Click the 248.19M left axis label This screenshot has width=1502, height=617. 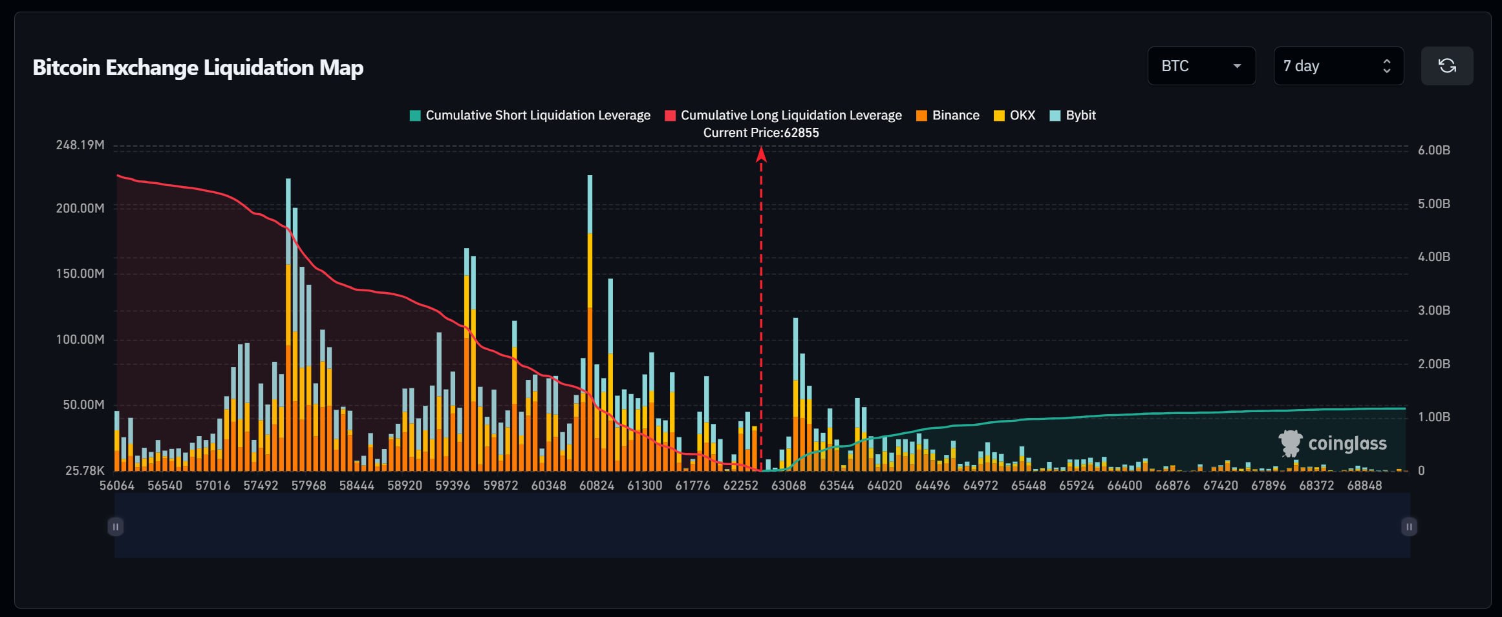(x=80, y=145)
